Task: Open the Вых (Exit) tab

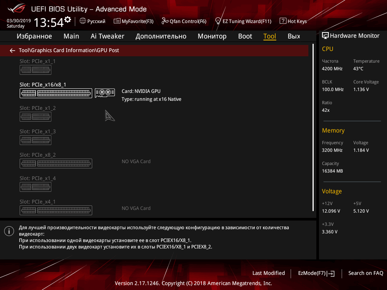Action: [x=294, y=36]
